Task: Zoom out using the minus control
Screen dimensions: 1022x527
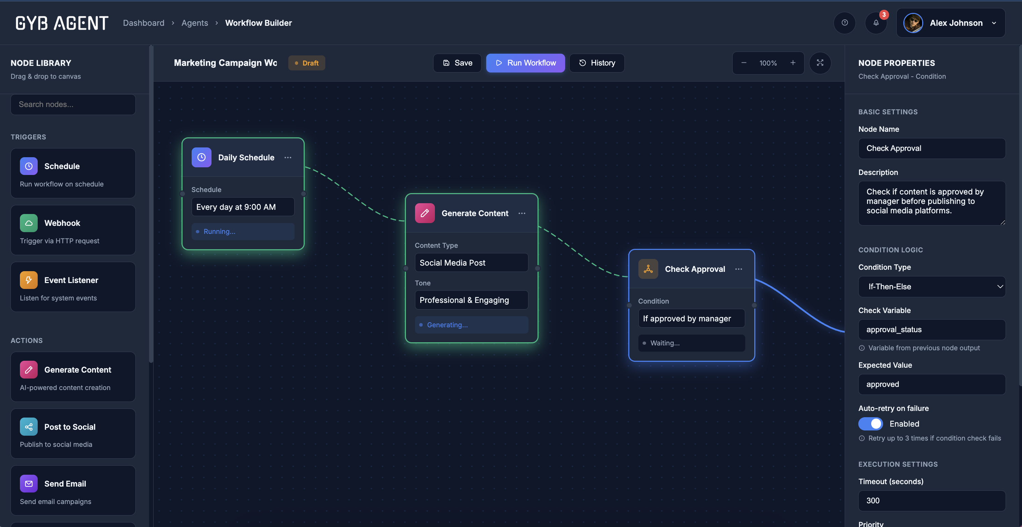Action: [x=743, y=63]
